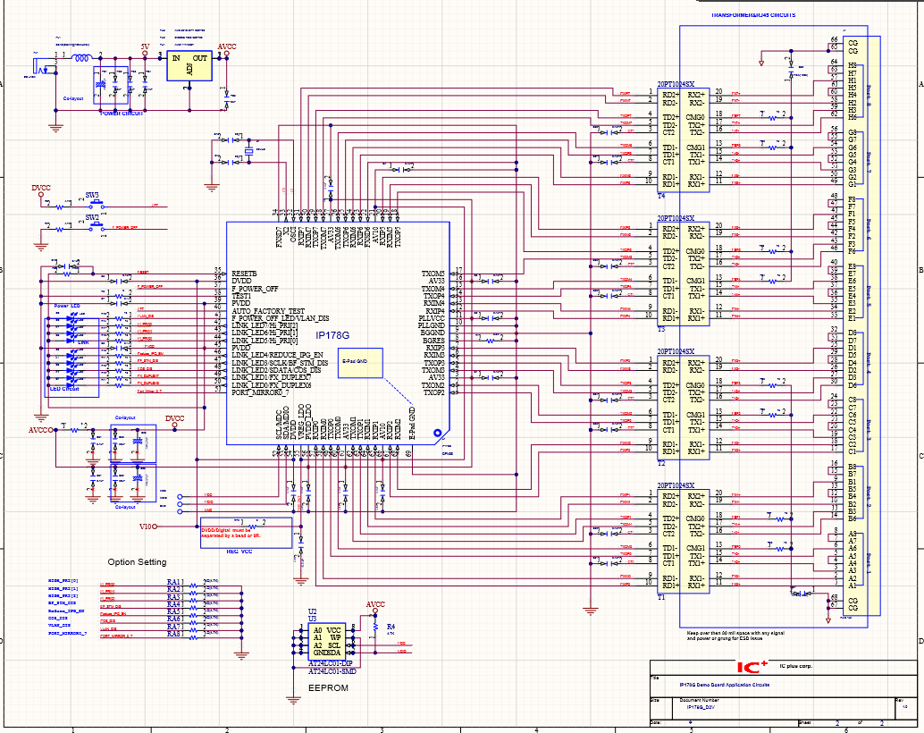The height and width of the screenshot is (733, 924).
Task: Click the PLLVCC pin name
Action: [x=432, y=318]
